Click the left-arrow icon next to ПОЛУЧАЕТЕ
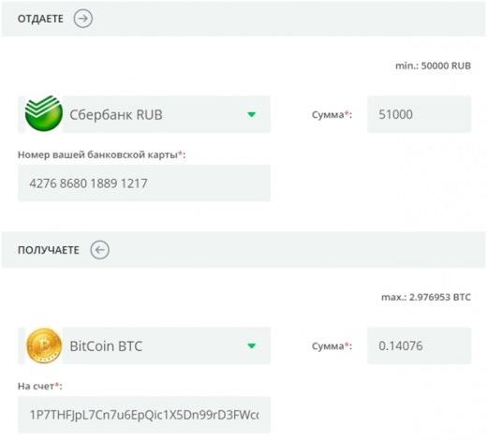 click(100, 250)
